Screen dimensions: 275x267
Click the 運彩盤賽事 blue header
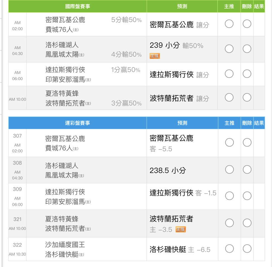(78, 123)
